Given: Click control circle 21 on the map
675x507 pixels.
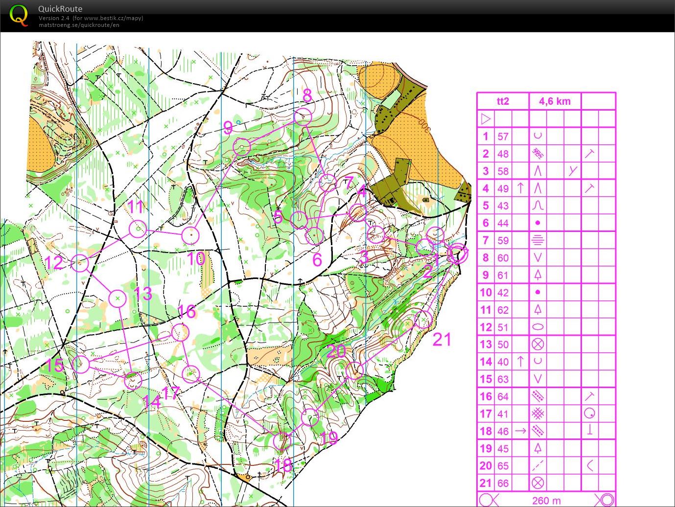Looking at the screenshot, I should click(423, 320).
